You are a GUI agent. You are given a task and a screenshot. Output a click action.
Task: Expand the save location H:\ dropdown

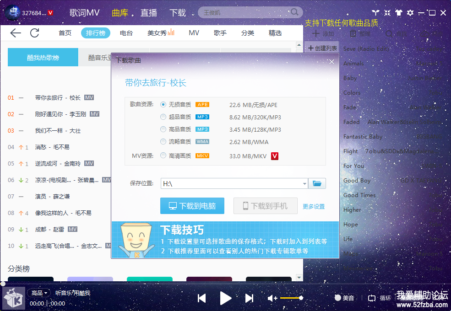click(x=305, y=184)
